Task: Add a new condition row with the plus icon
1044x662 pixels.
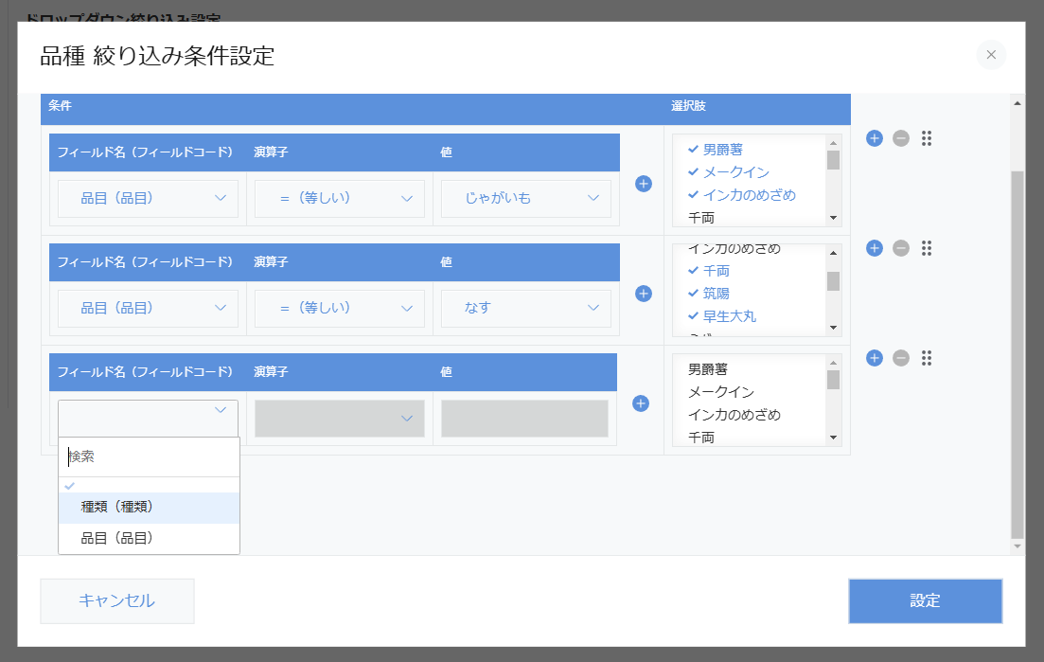Action: pyautogui.click(x=874, y=137)
